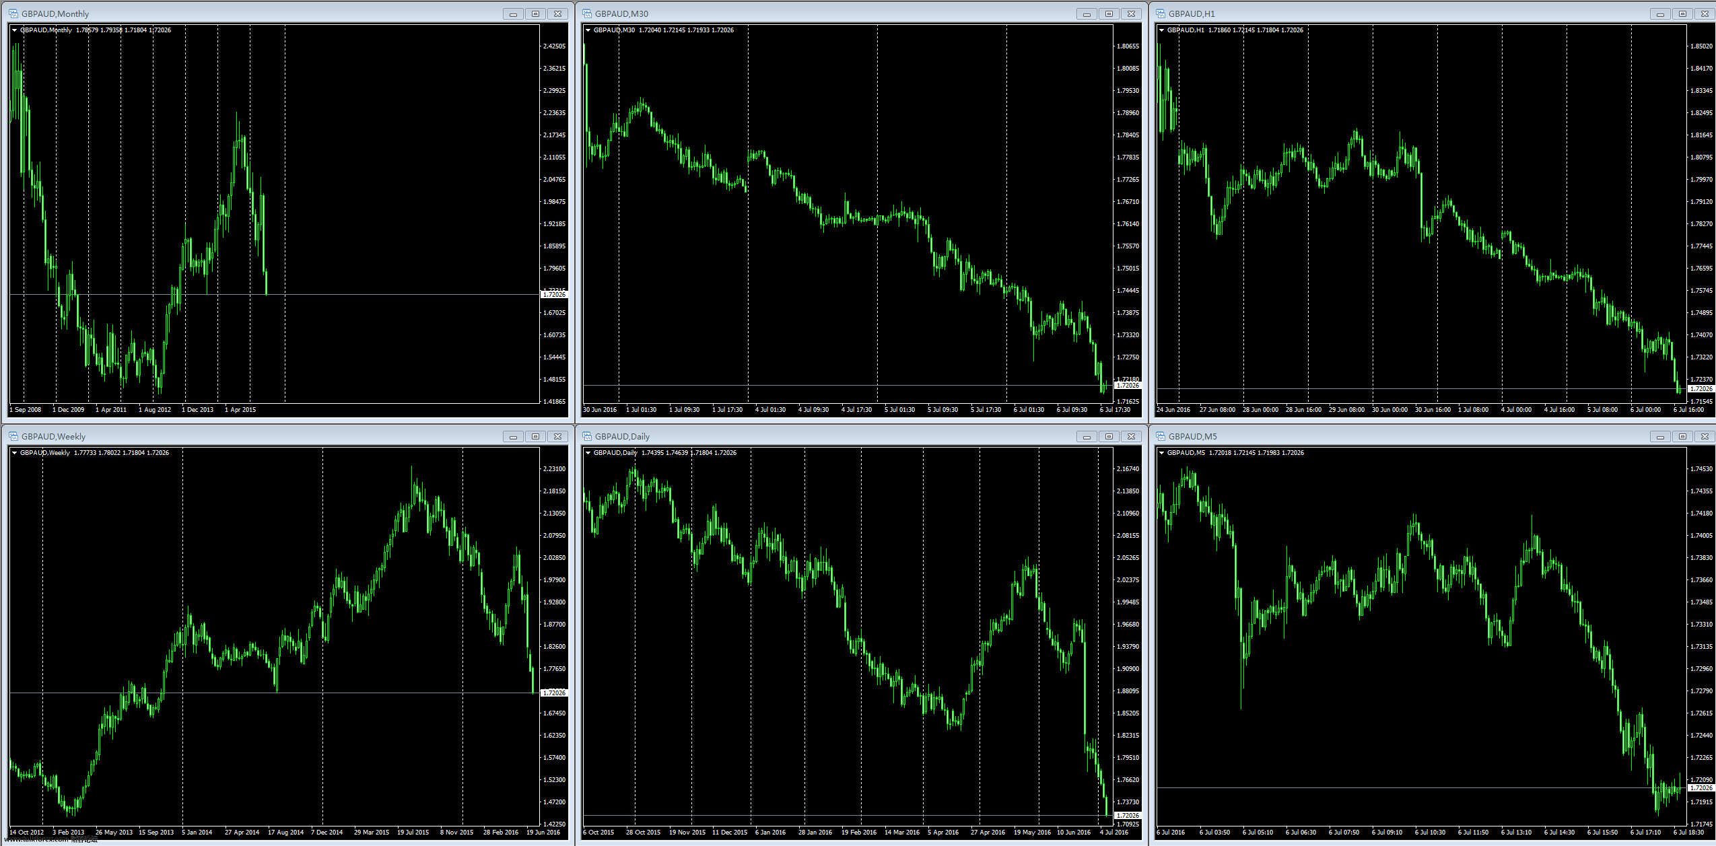1716x846 pixels.
Task: Click the 1.72026 price tag in Monthly chart
Action: coord(554,295)
